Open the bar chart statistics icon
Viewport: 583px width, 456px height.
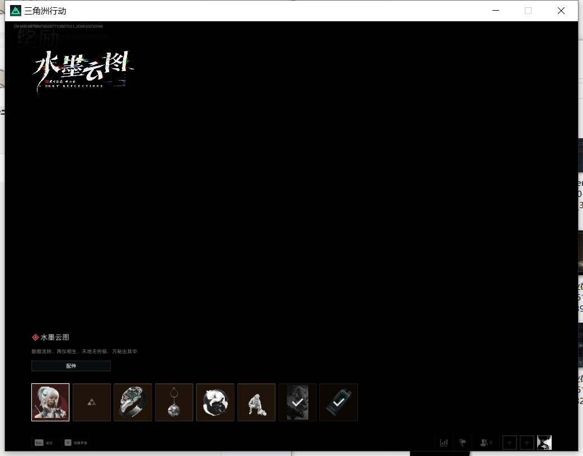(x=444, y=443)
